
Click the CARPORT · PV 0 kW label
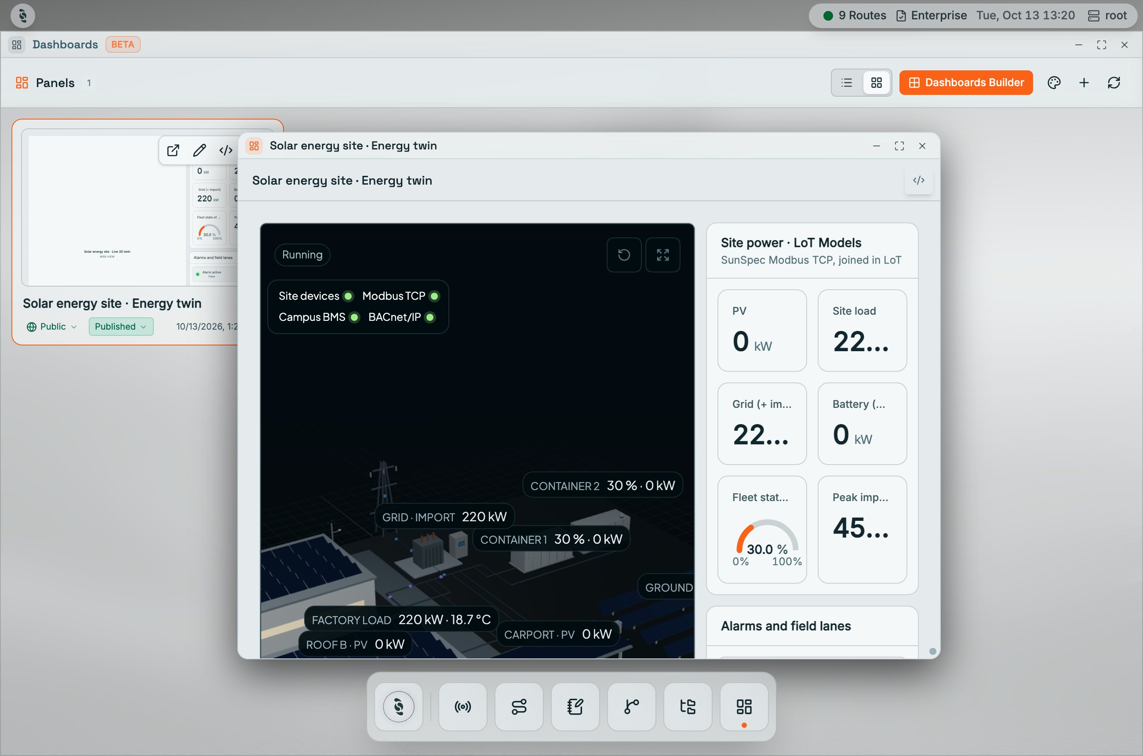[x=558, y=634]
